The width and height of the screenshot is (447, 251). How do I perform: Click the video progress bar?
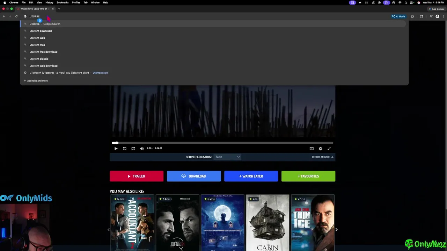(x=222, y=143)
